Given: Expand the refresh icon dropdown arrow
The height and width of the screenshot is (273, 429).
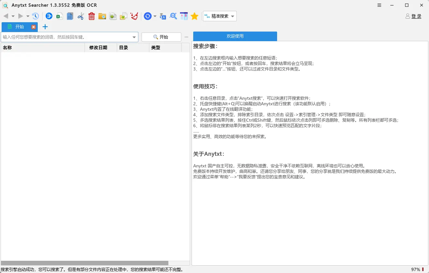Looking at the screenshot, I should click(155, 16).
